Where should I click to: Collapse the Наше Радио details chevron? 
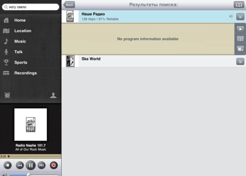(x=240, y=17)
